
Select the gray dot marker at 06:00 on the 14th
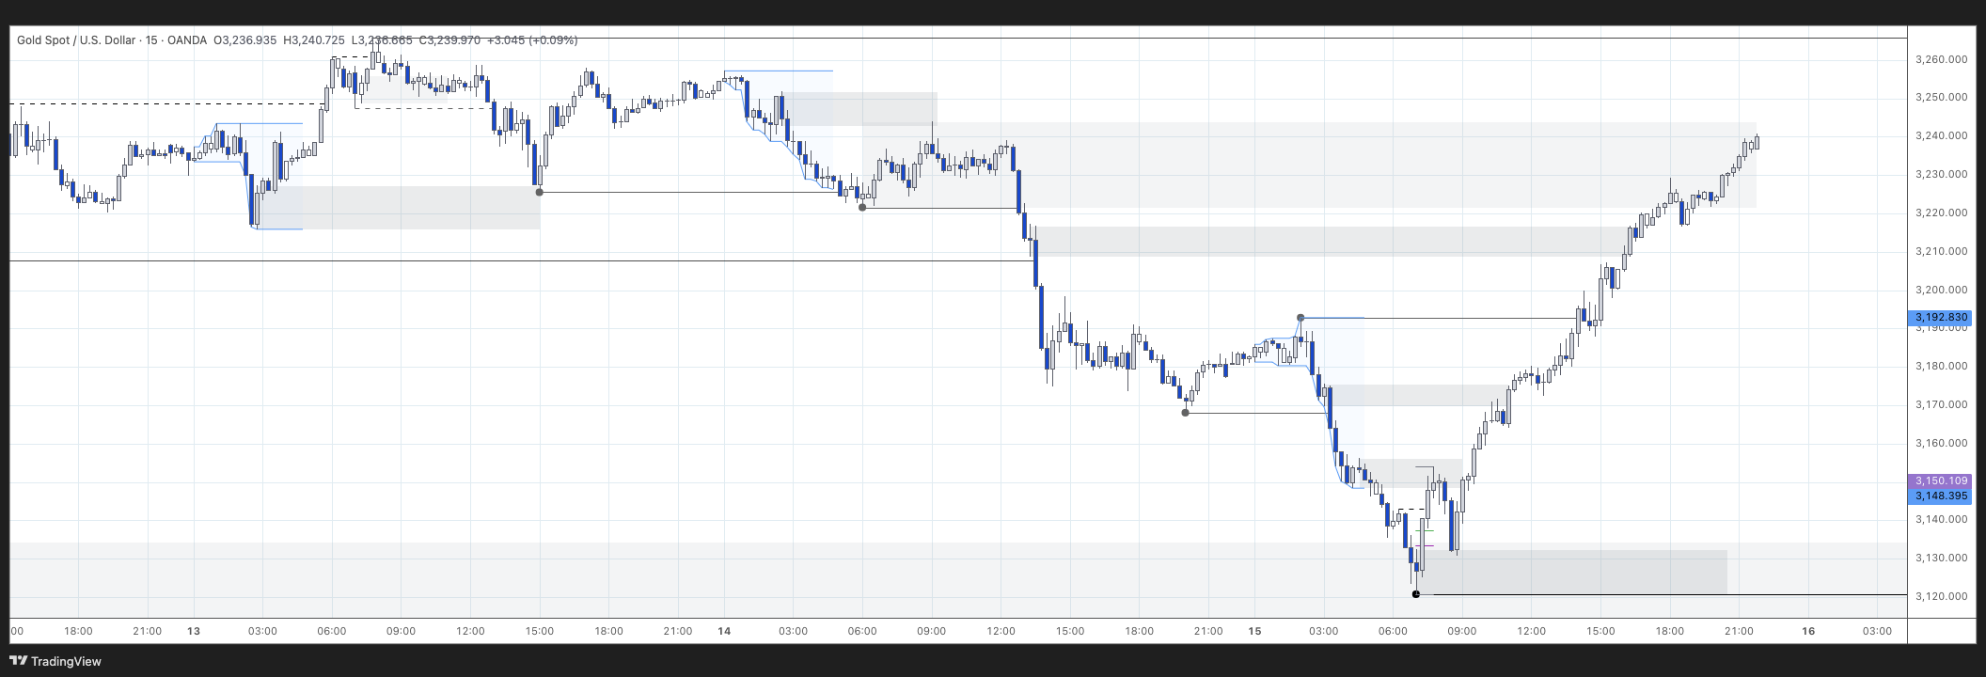862,208
